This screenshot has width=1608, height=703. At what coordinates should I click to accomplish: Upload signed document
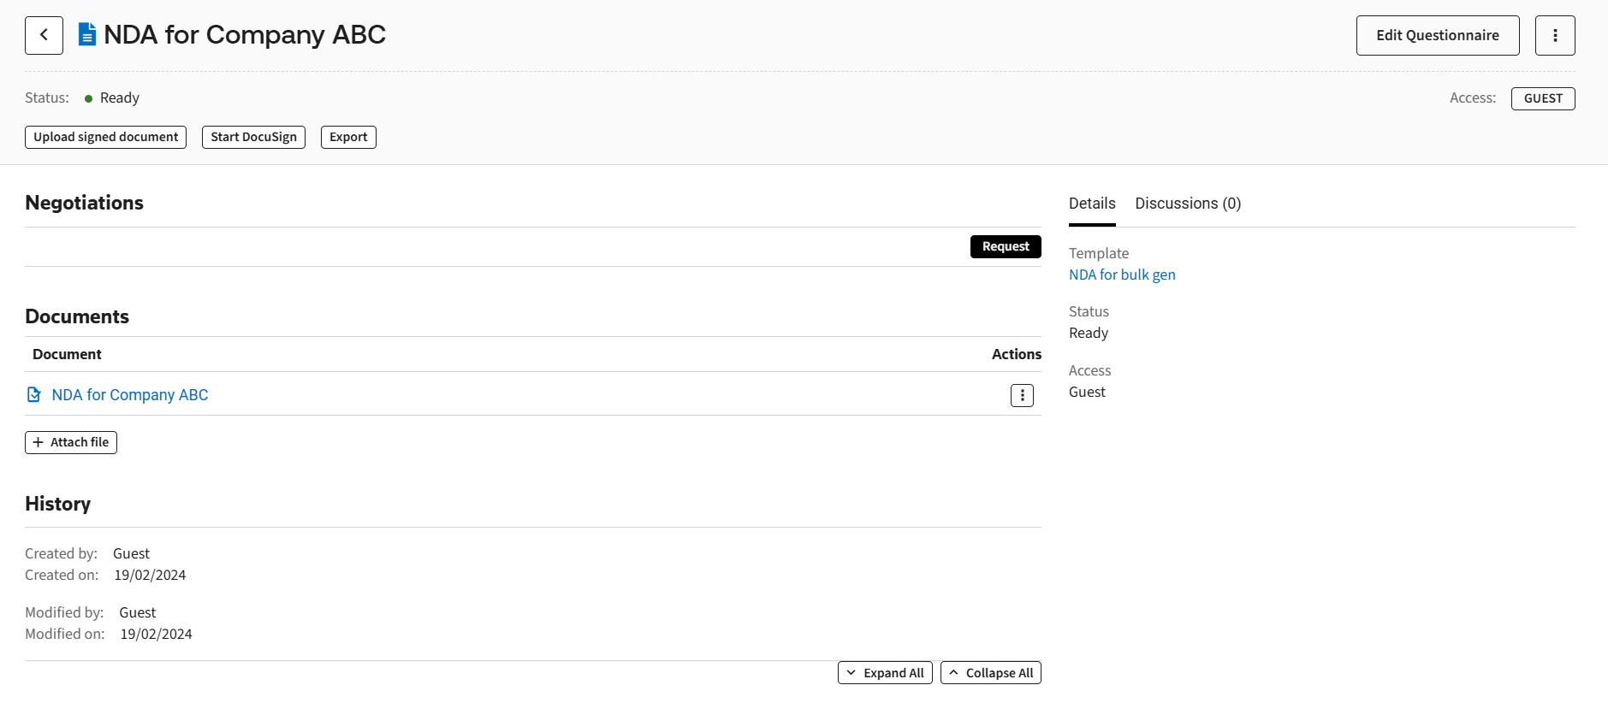click(106, 137)
